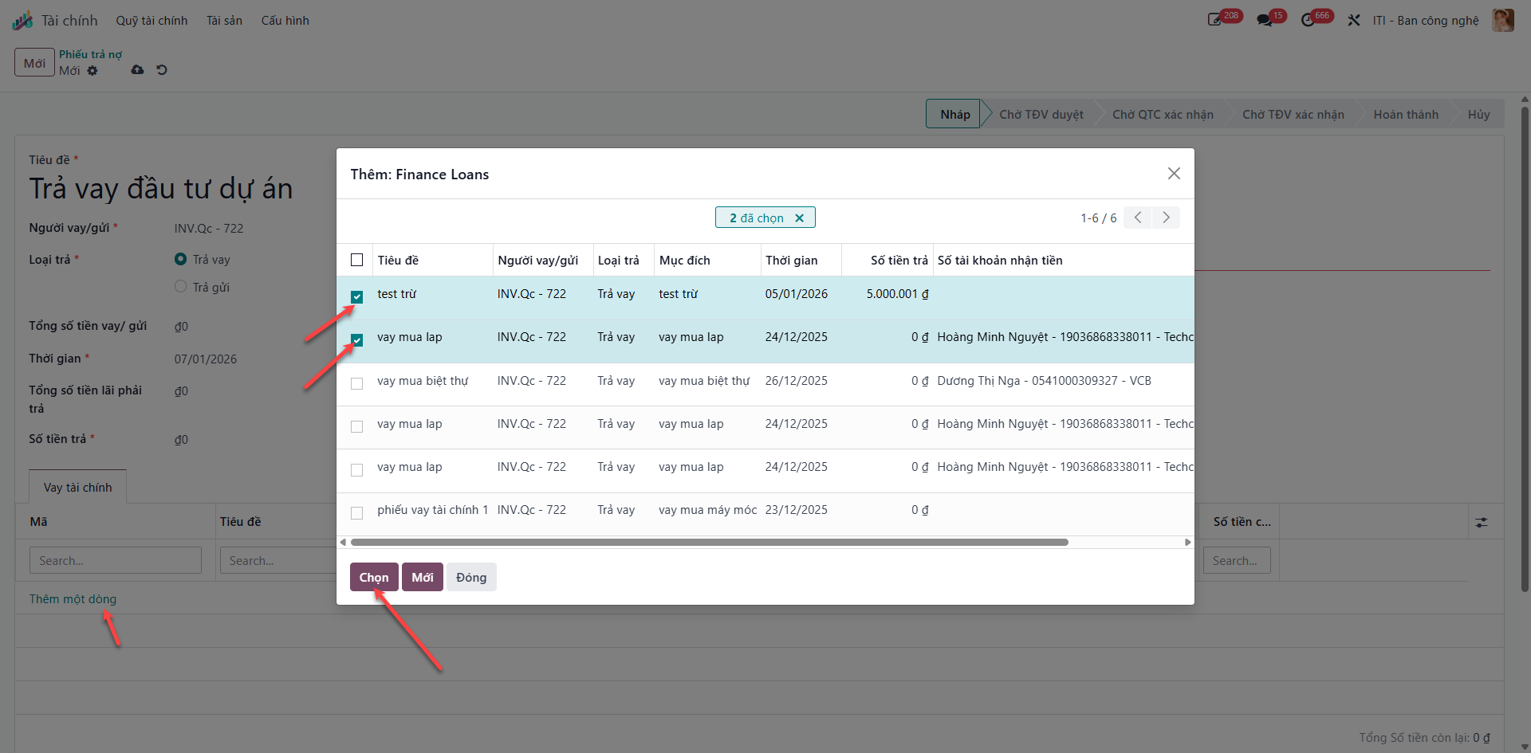Open the Quỹ tài chính menu
Image resolution: width=1531 pixels, height=753 pixels.
click(x=152, y=21)
